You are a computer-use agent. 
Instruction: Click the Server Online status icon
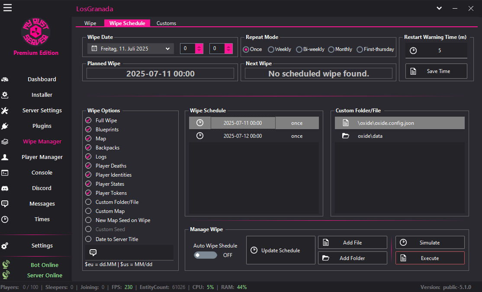pos(6,274)
